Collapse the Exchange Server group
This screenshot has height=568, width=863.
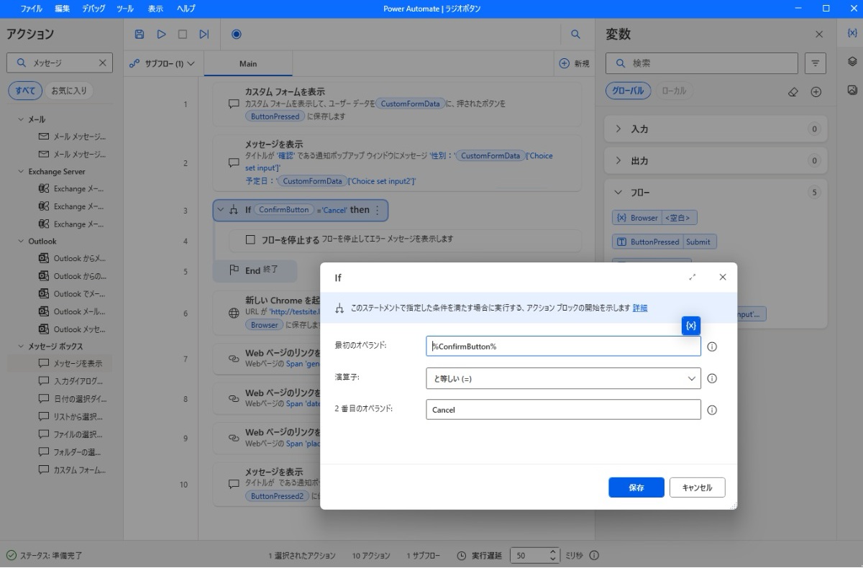click(x=21, y=172)
